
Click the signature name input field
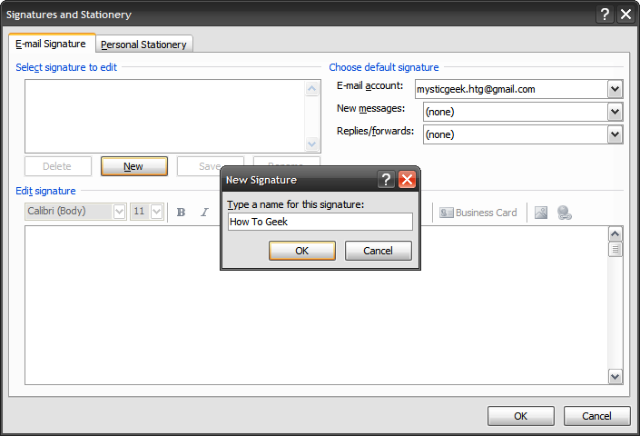point(320,222)
